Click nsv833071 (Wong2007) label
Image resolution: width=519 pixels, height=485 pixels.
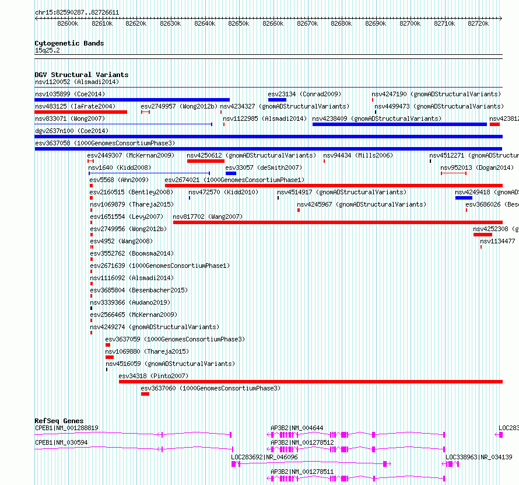[x=70, y=118]
